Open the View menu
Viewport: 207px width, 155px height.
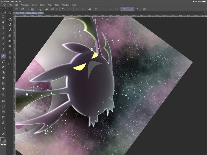(50, 5)
